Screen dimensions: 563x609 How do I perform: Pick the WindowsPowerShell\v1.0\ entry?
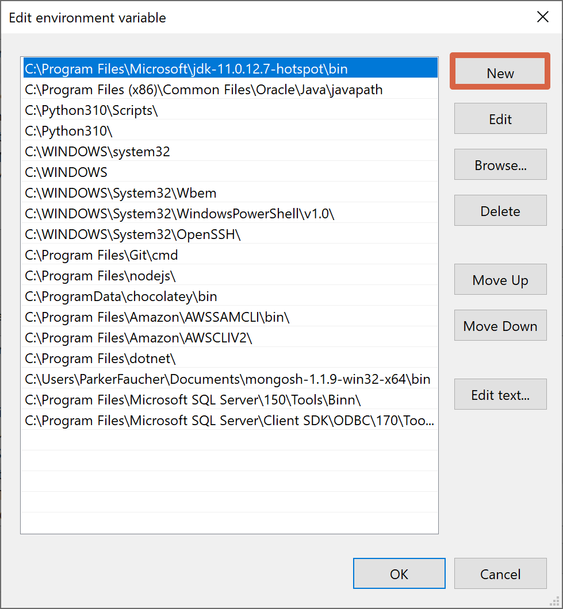(x=179, y=214)
